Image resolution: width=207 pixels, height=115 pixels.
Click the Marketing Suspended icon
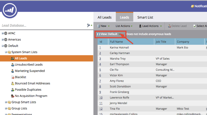tap(12, 71)
